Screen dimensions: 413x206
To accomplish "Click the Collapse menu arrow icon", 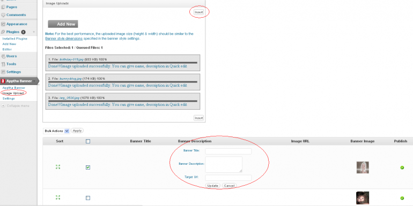I will point(3,105).
